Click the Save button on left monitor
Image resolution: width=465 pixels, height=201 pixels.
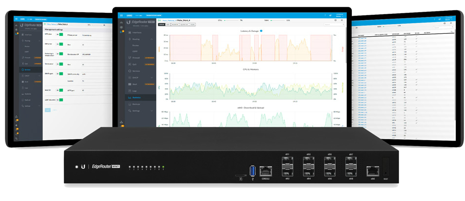(x=48, y=110)
